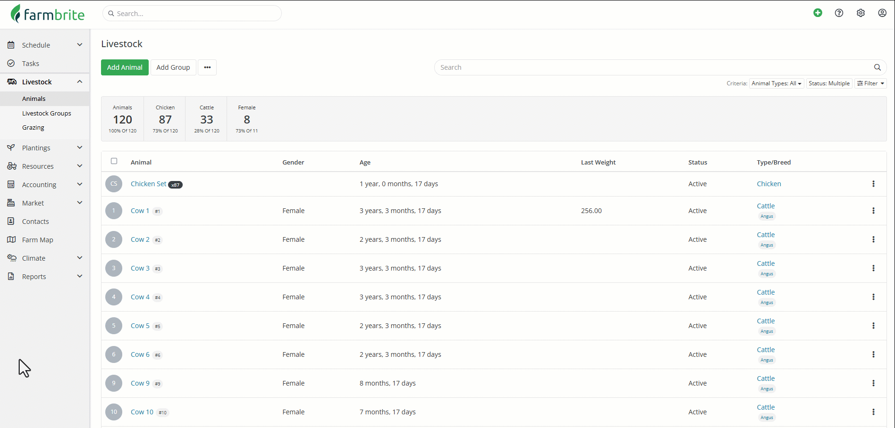This screenshot has height=428, width=895.
Task: Click the green plus quick-add icon
Action: (x=818, y=13)
